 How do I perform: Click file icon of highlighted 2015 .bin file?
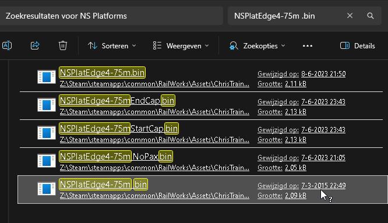point(47,189)
